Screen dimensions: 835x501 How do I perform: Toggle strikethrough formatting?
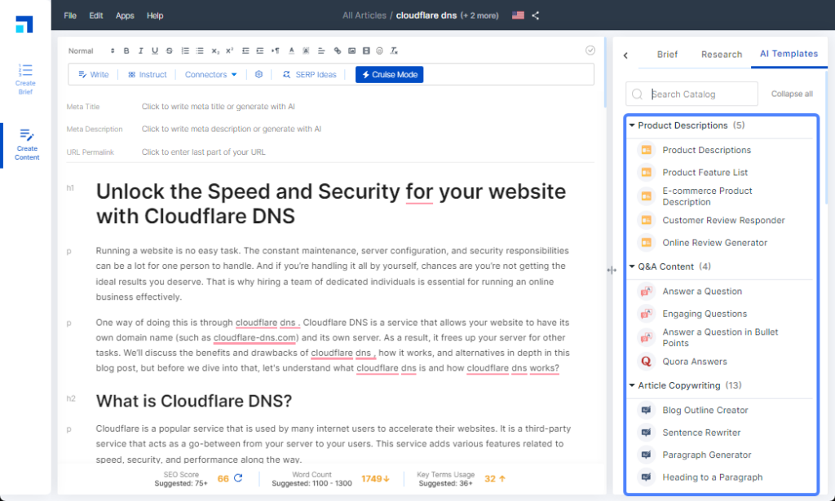(170, 51)
